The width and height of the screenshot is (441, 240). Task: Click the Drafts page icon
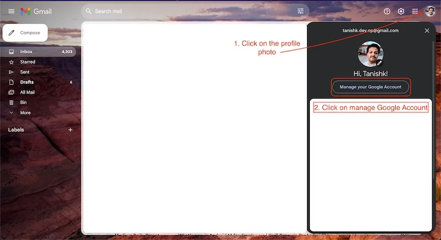tap(11, 82)
